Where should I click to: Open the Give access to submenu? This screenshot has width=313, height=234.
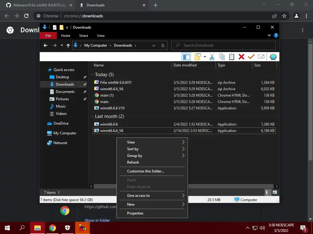pos(152,196)
